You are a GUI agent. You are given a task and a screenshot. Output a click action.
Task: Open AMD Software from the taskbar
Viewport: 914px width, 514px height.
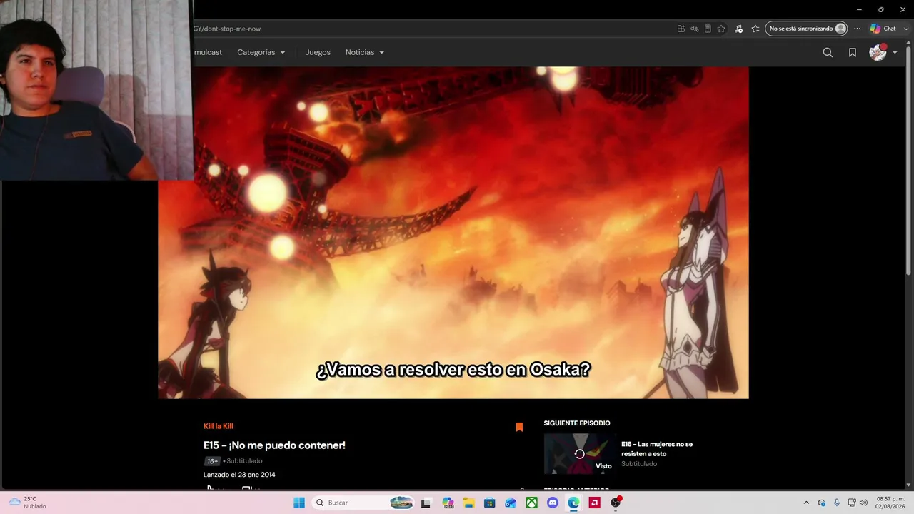coord(594,503)
